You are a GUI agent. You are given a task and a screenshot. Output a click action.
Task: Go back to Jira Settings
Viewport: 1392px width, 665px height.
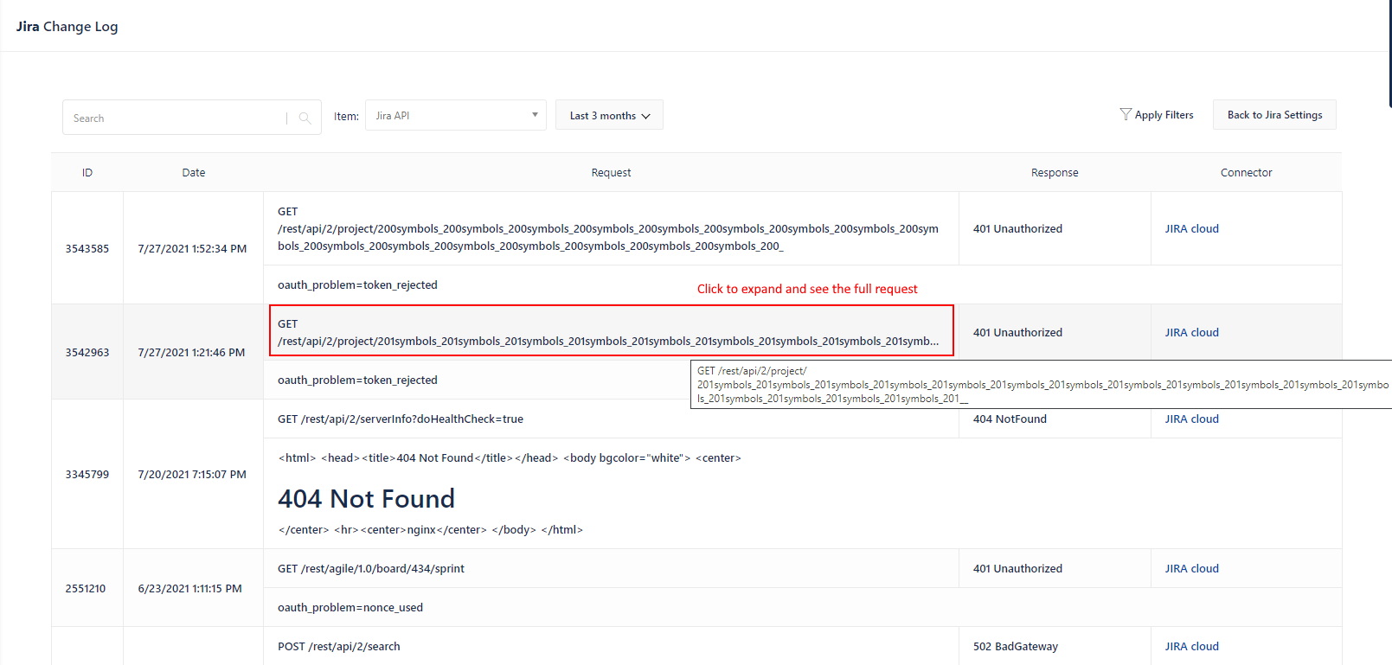pyautogui.click(x=1274, y=115)
